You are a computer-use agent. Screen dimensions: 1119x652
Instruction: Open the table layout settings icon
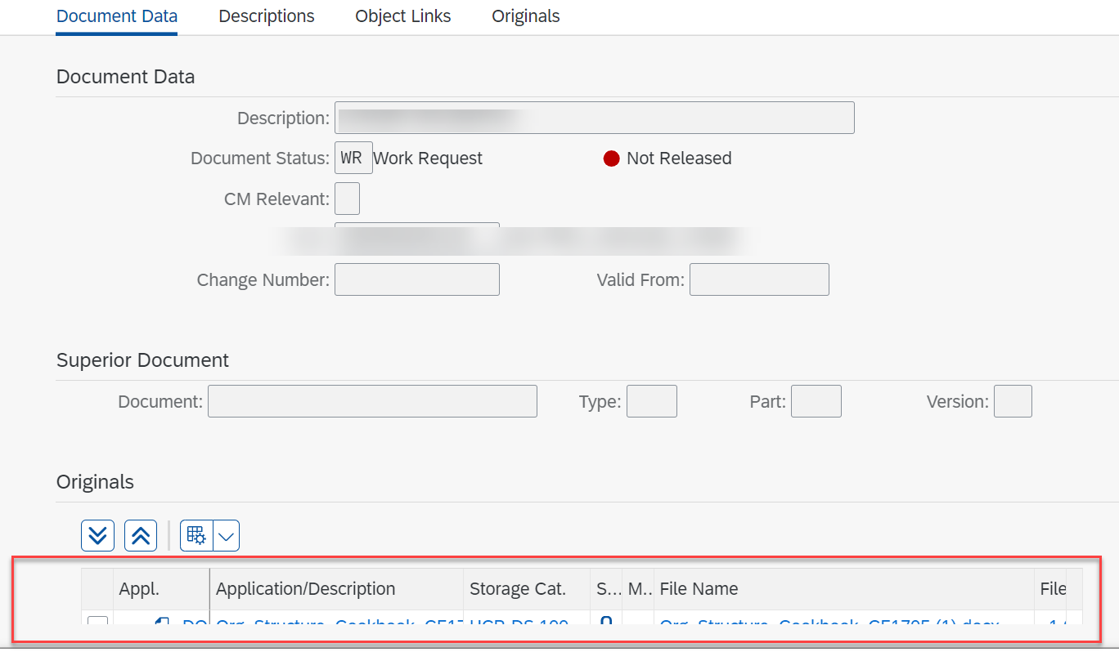(x=196, y=536)
